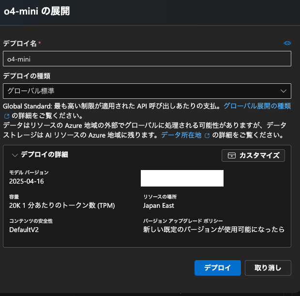Screen dimensions: 300x296
Task: Open the グローバル展開の種類 link
Action: tap(257, 106)
